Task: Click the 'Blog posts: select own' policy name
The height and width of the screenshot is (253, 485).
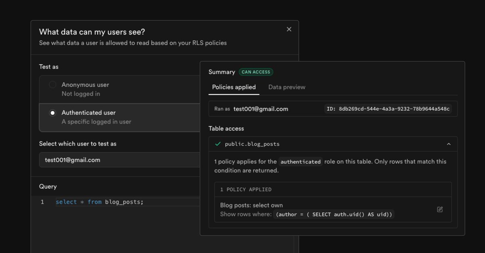Action: [251, 205]
